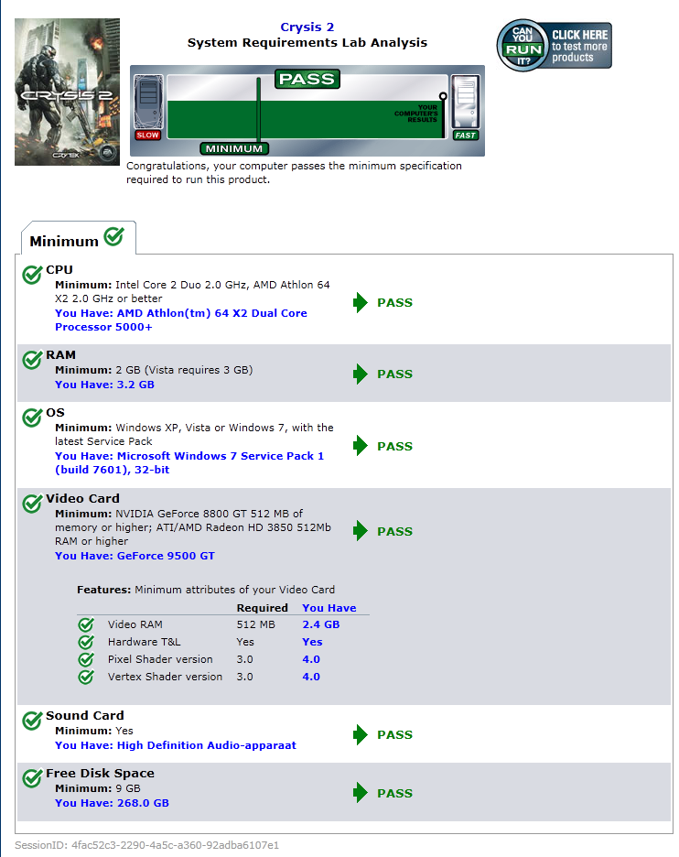
Task: Click the checkmark beside Pixel Shader version
Action: (x=86, y=659)
